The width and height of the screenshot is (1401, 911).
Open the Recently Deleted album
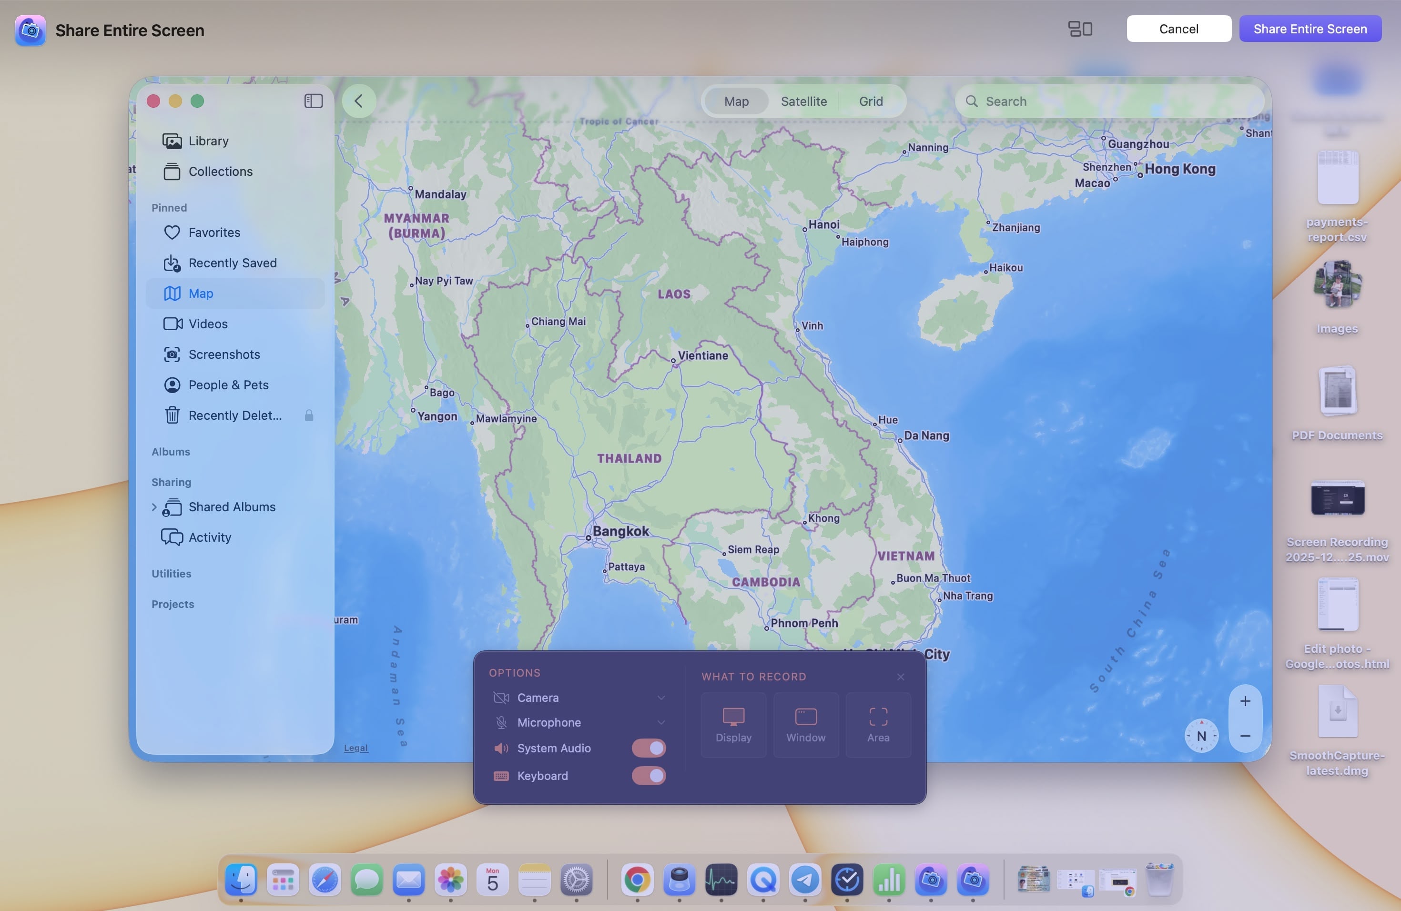point(235,415)
